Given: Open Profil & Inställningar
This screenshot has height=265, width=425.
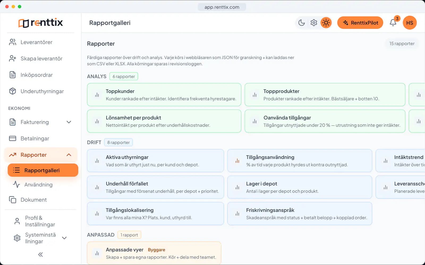Looking at the screenshot, I should (x=41, y=221).
